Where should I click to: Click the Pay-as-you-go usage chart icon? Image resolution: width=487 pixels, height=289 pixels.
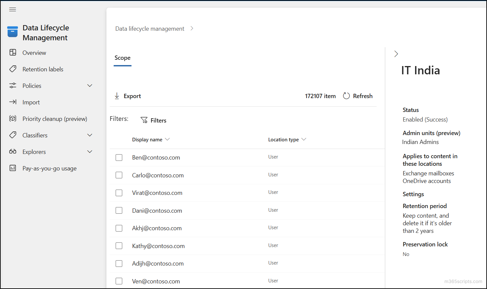click(x=13, y=168)
